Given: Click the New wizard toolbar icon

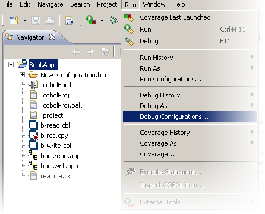Looking at the screenshot, I should click(14, 20).
